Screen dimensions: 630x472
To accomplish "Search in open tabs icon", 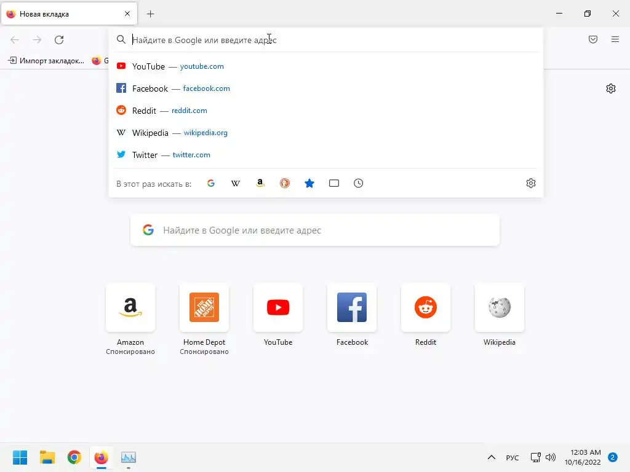I will (334, 183).
